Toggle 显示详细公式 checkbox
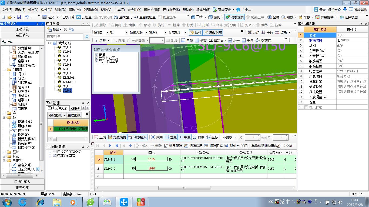 pyautogui.click(x=96, y=61)
